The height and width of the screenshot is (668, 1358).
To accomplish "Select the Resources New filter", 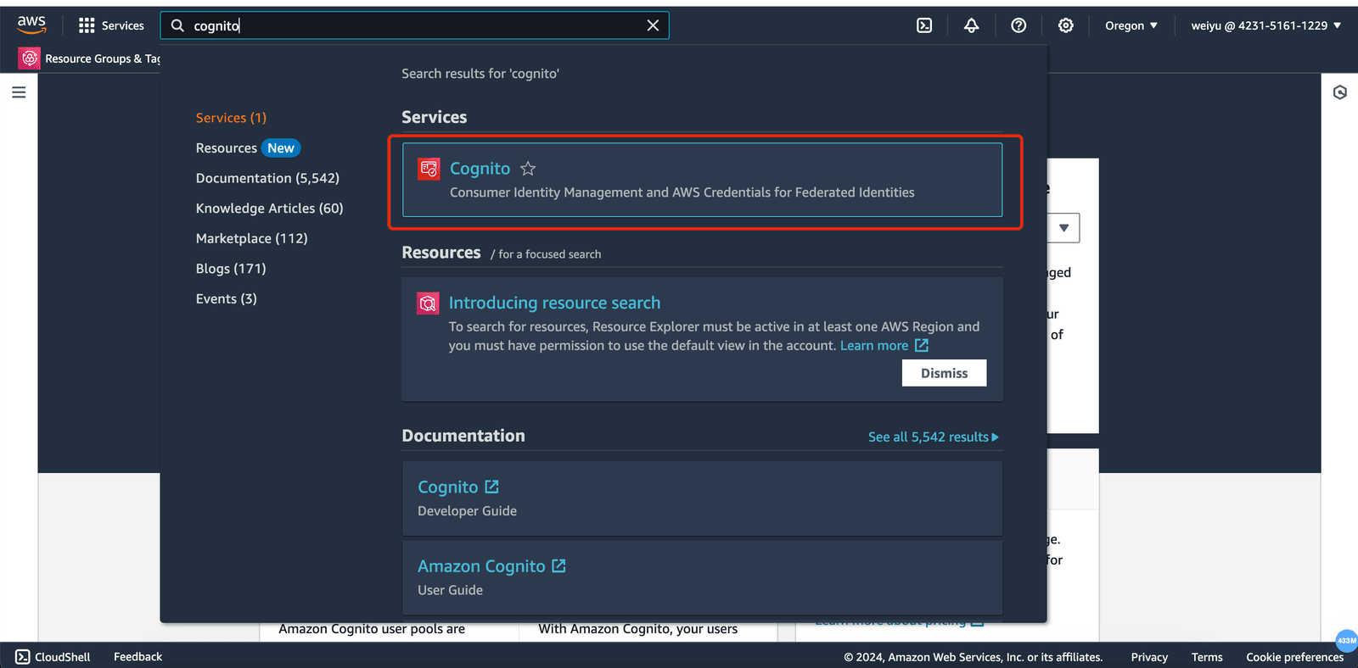I will (x=248, y=148).
